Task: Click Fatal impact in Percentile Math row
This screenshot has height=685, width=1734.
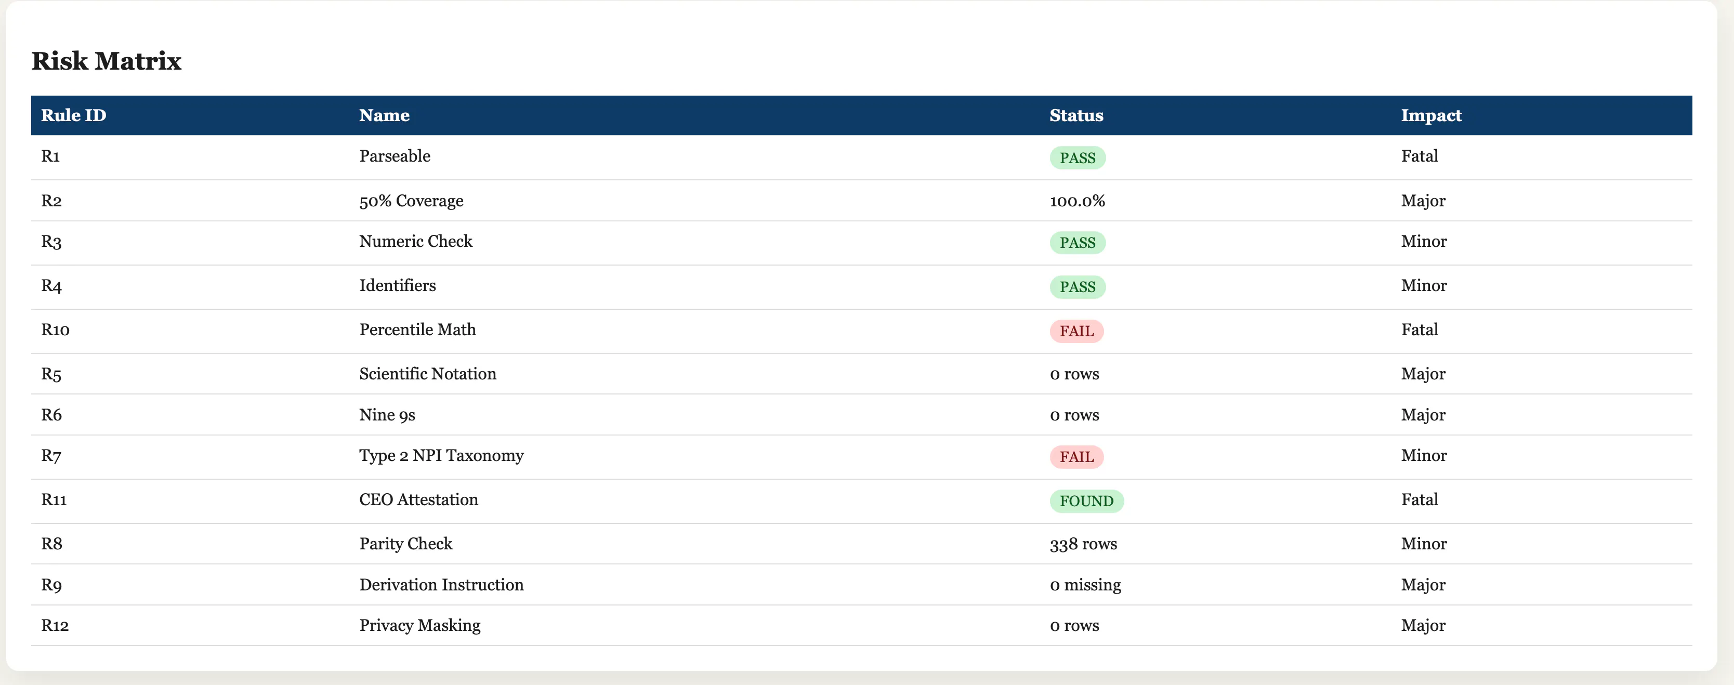Action: 1419,330
